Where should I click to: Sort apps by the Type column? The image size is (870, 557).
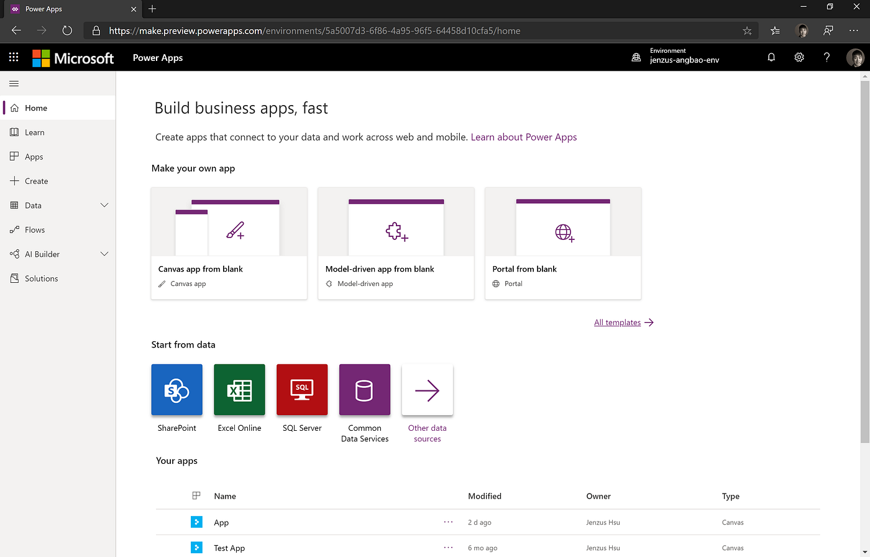(731, 496)
